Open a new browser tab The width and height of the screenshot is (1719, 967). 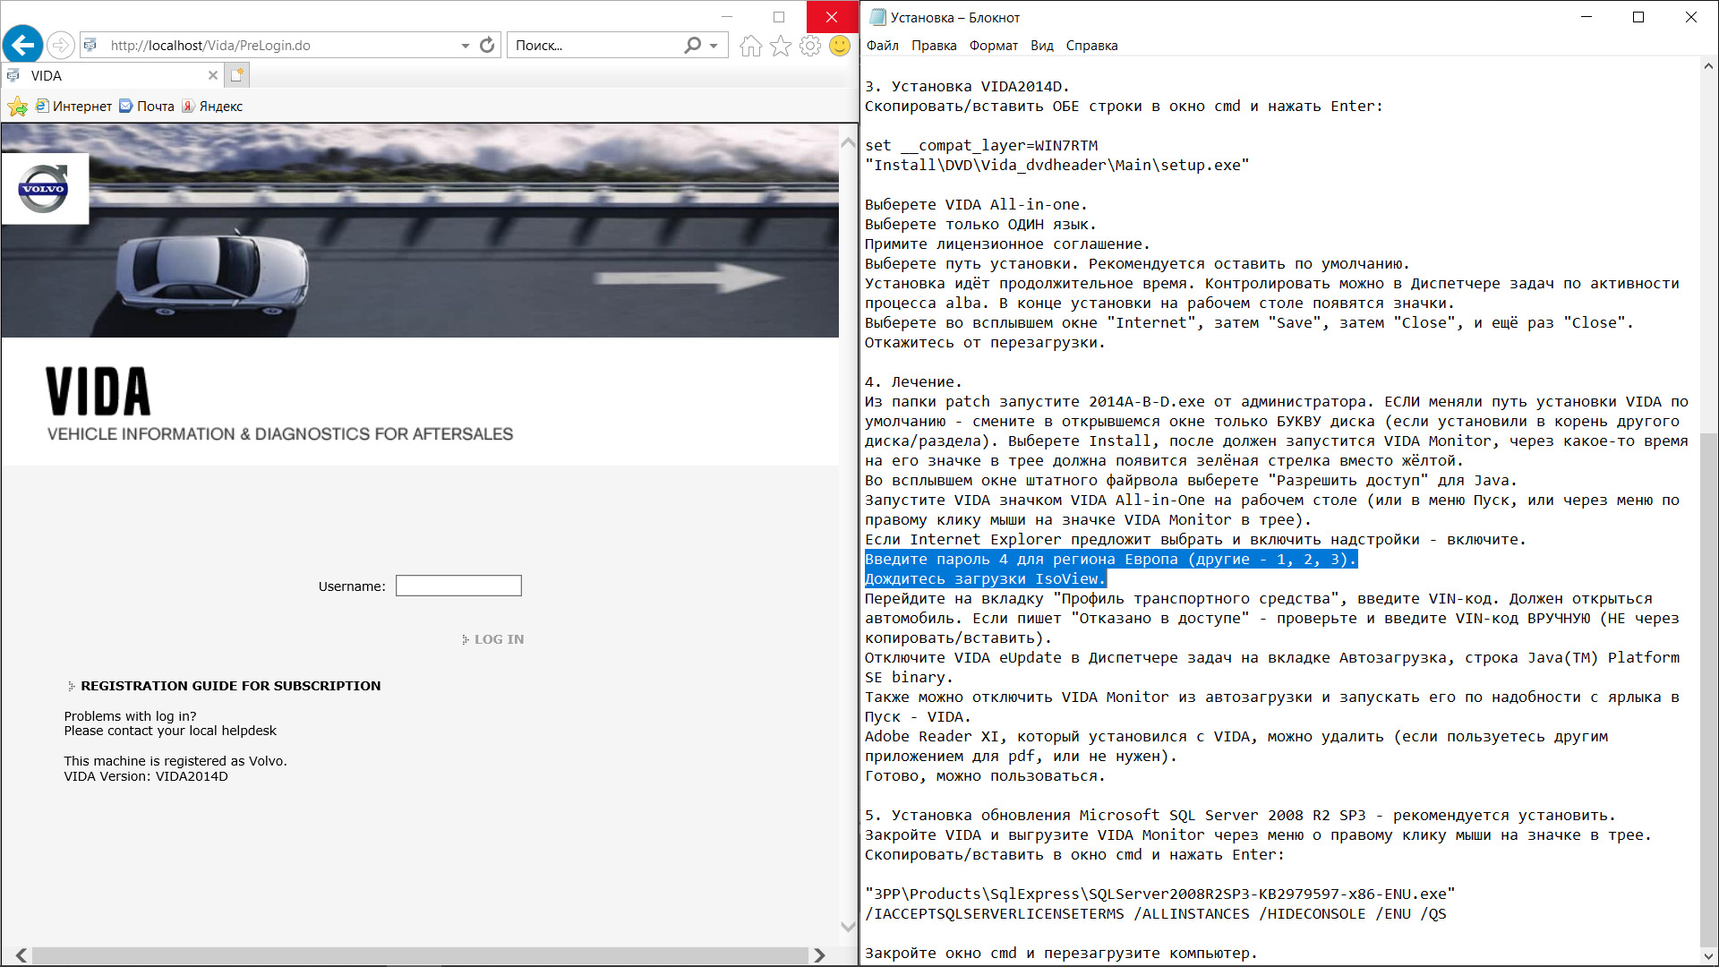236,75
